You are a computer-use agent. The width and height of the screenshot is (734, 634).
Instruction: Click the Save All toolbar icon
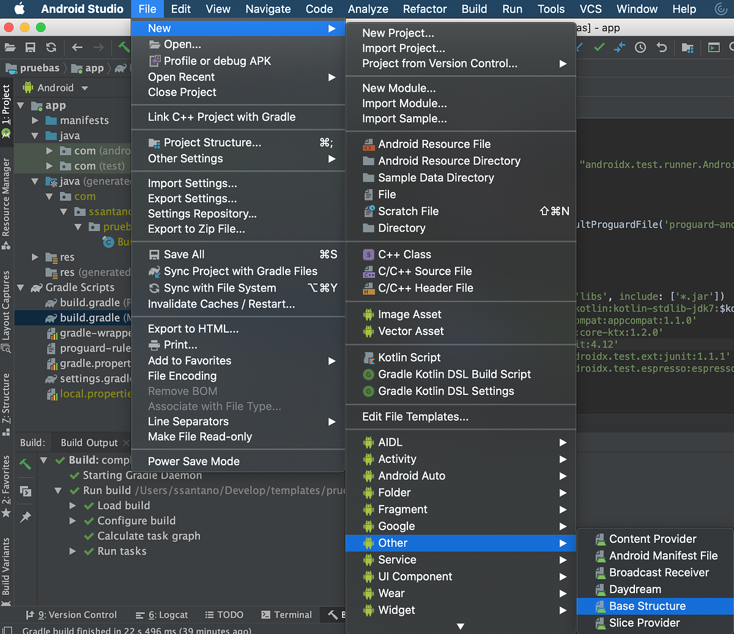[31, 46]
